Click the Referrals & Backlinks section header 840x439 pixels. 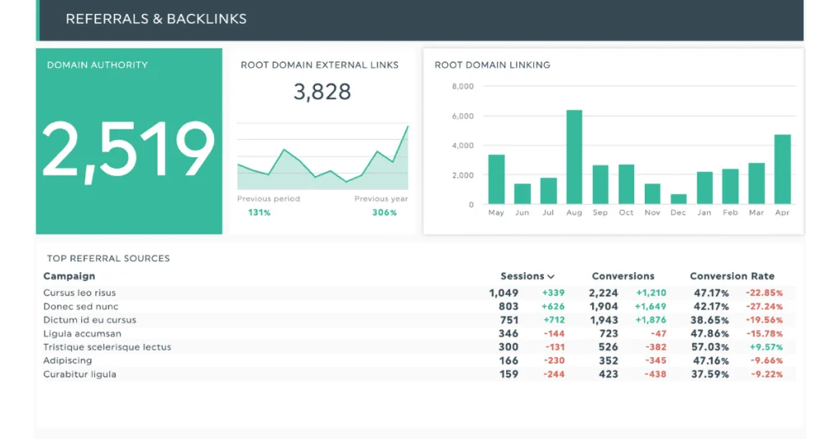tap(156, 19)
